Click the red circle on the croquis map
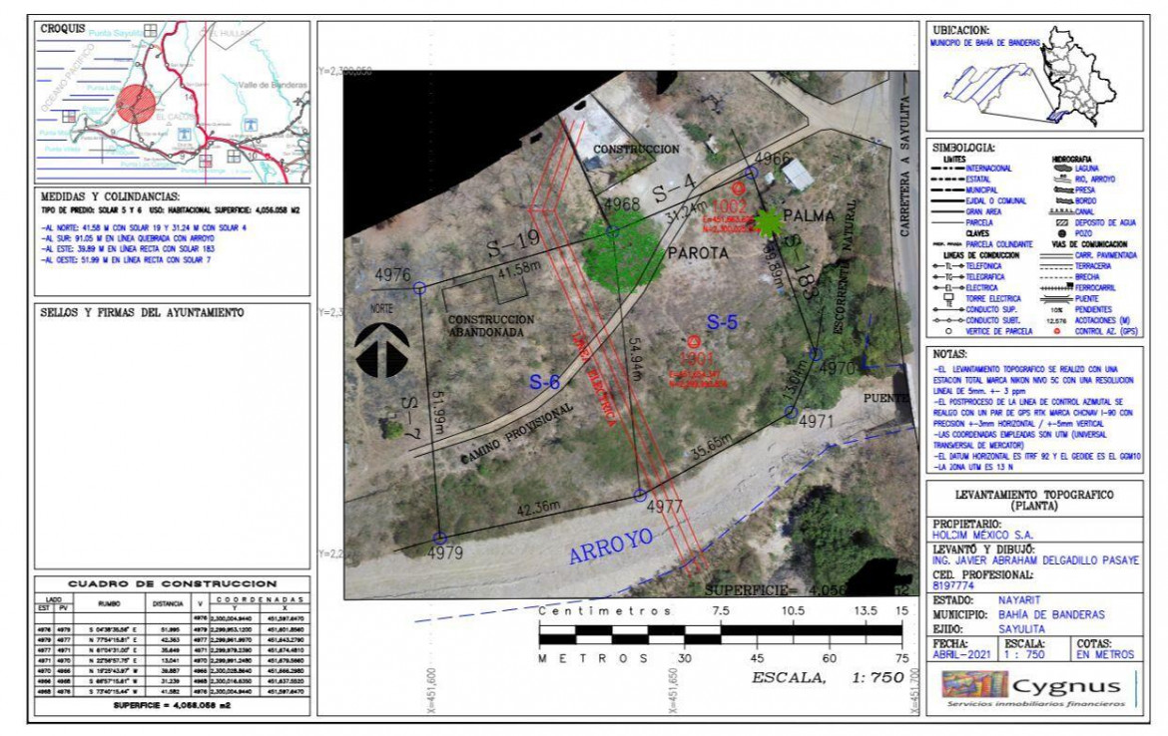1168x736 pixels. coord(137,104)
